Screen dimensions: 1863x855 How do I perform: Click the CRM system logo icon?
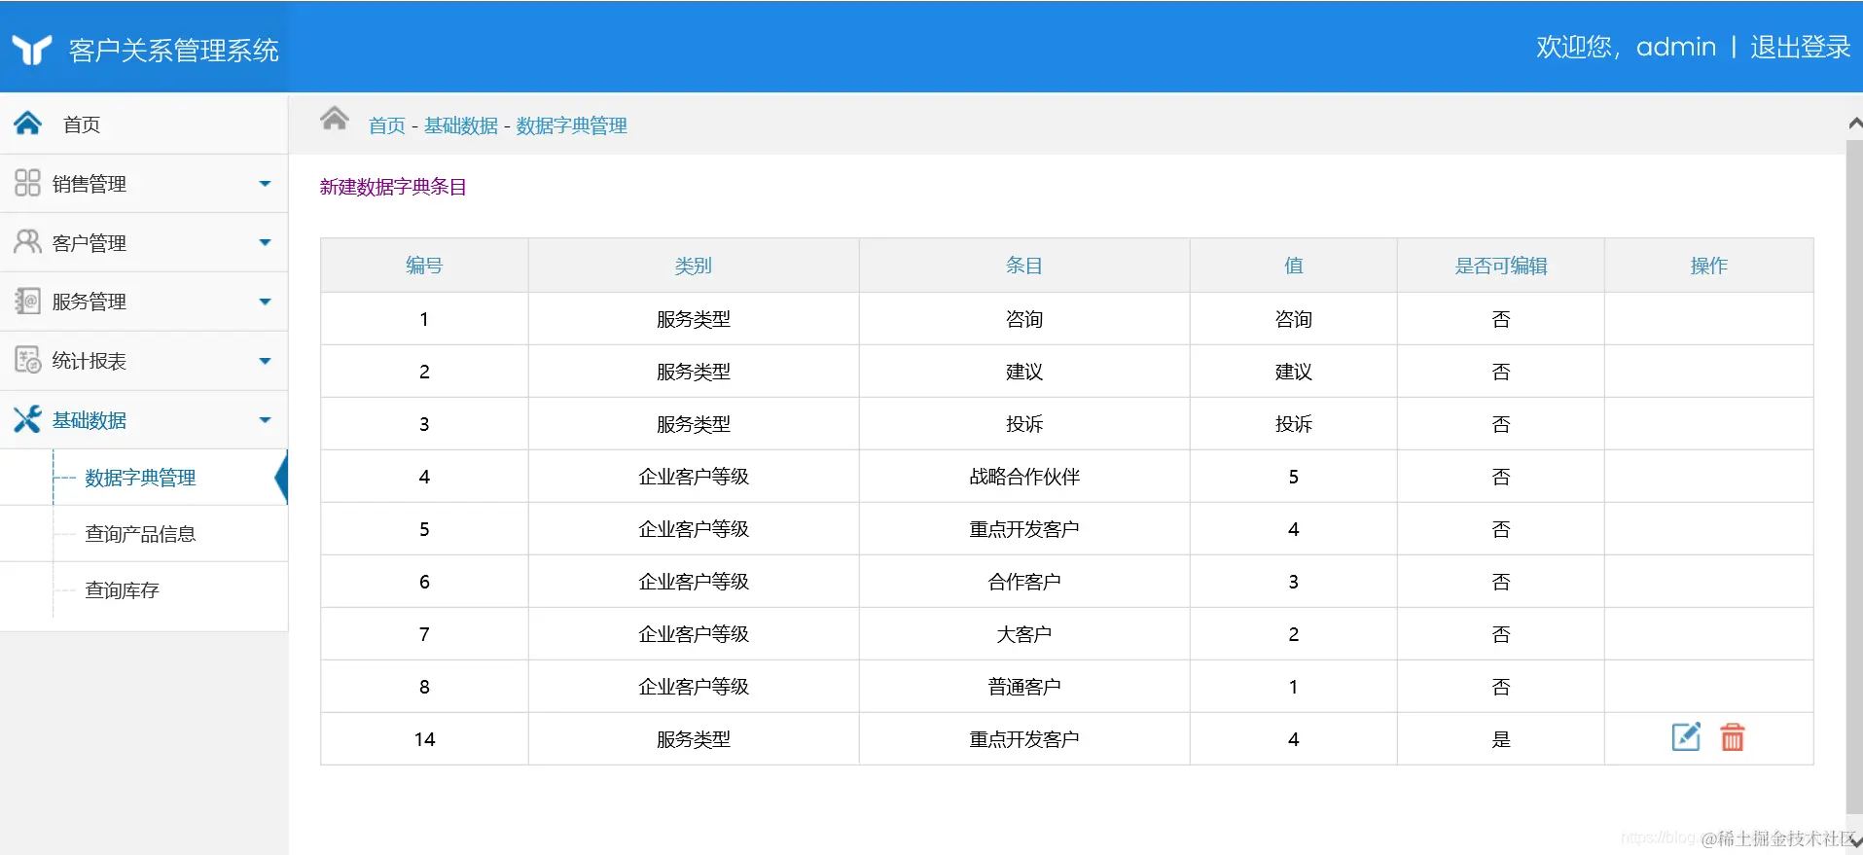tap(31, 49)
